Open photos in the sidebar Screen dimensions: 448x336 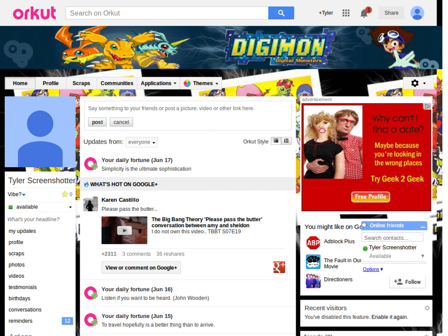pos(17,265)
